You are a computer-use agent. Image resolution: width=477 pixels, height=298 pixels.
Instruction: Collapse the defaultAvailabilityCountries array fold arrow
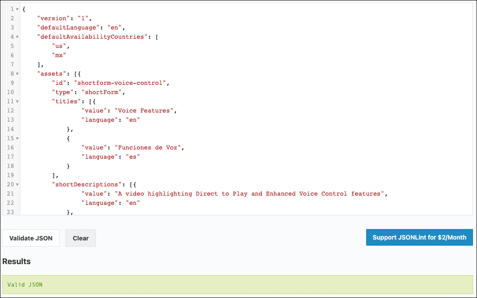pos(17,37)
